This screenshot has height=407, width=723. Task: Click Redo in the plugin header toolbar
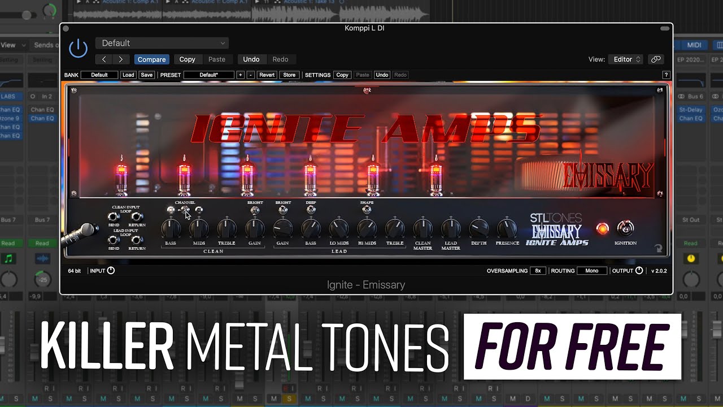coord(280,59)
